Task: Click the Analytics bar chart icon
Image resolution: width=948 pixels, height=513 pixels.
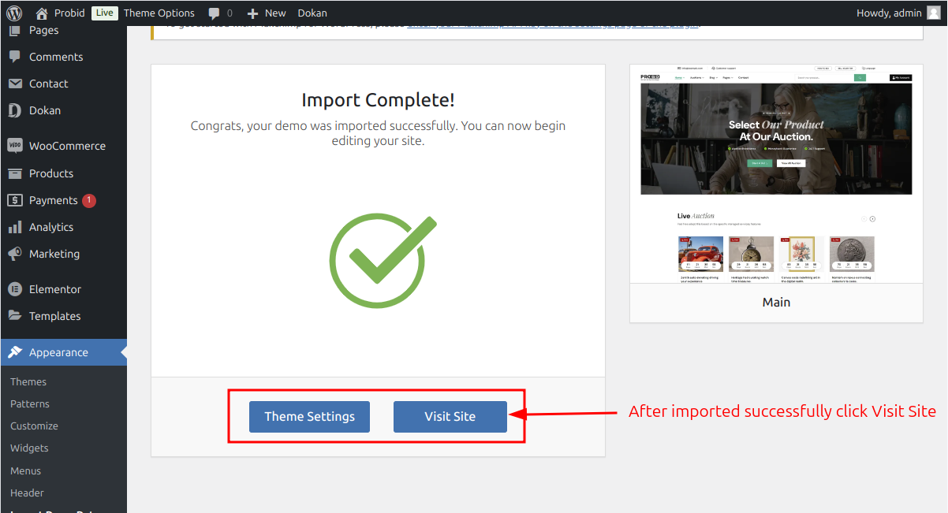Action: point(15,227)
